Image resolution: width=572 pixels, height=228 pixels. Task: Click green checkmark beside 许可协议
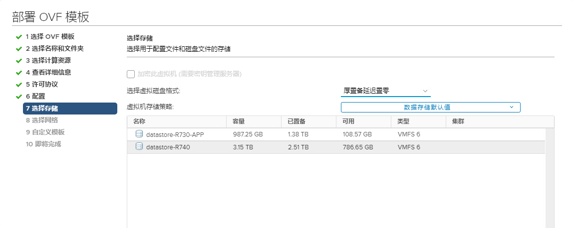[x=19, y=85]
